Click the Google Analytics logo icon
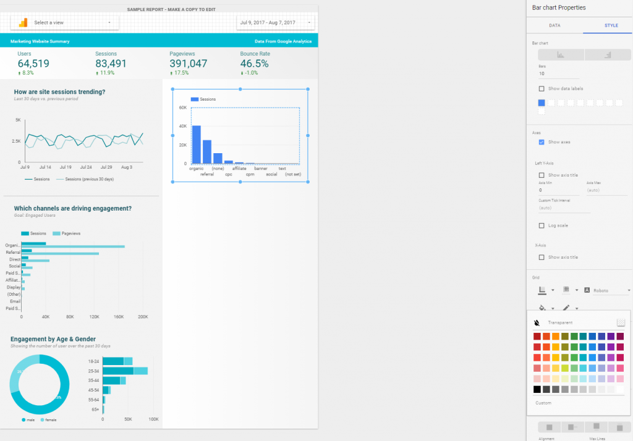 point(23,23)
